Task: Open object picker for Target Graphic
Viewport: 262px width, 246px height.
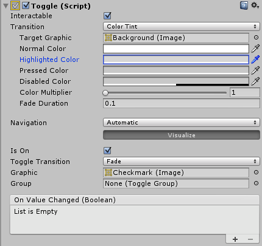Action: pyautogui.click(x=256, y=38)
